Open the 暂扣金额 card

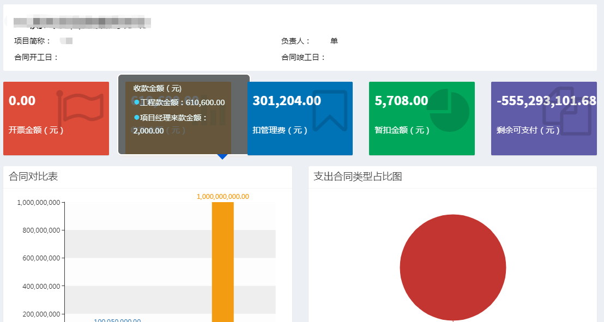[x=422, y=118]
